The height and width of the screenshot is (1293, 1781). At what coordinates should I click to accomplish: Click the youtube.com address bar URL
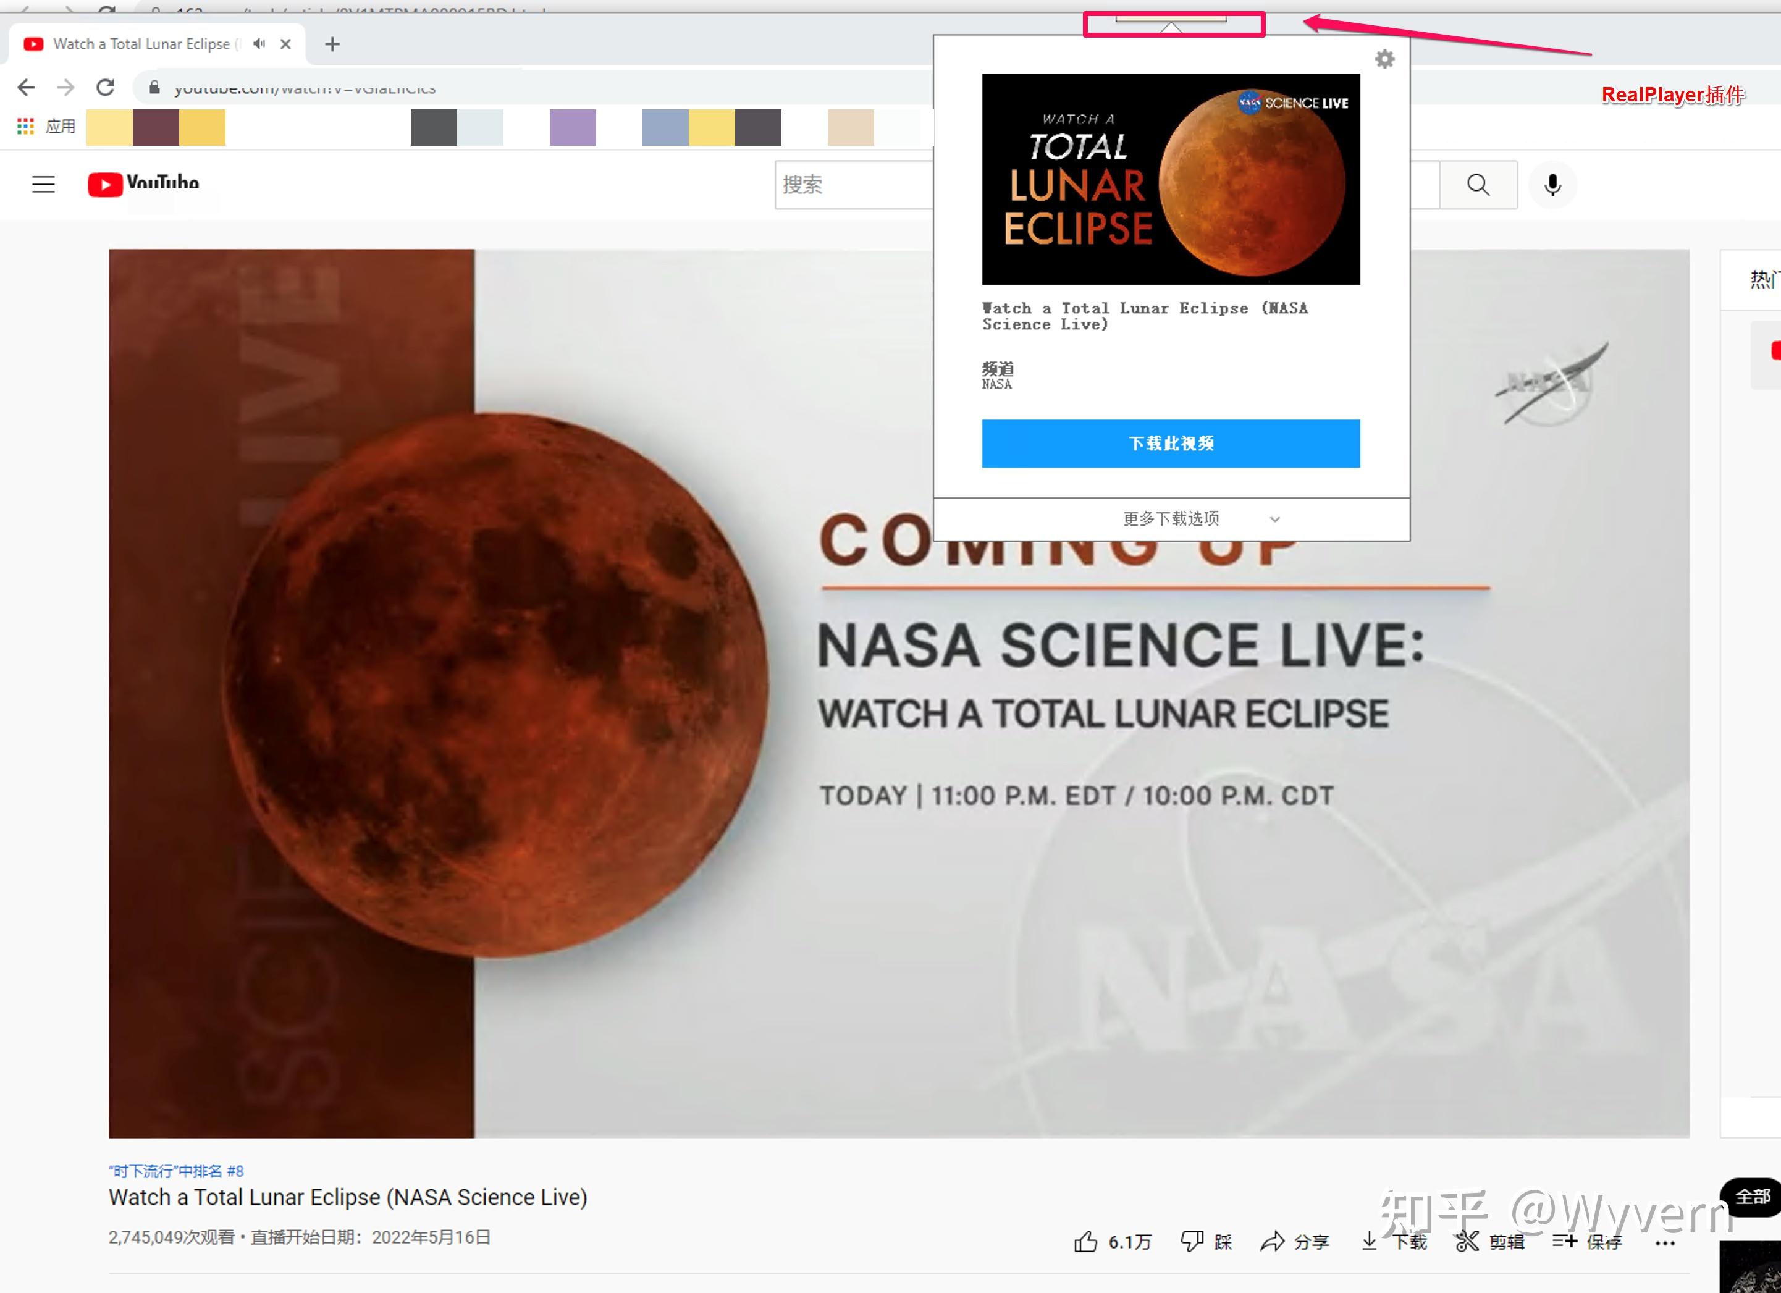(305, 88)
